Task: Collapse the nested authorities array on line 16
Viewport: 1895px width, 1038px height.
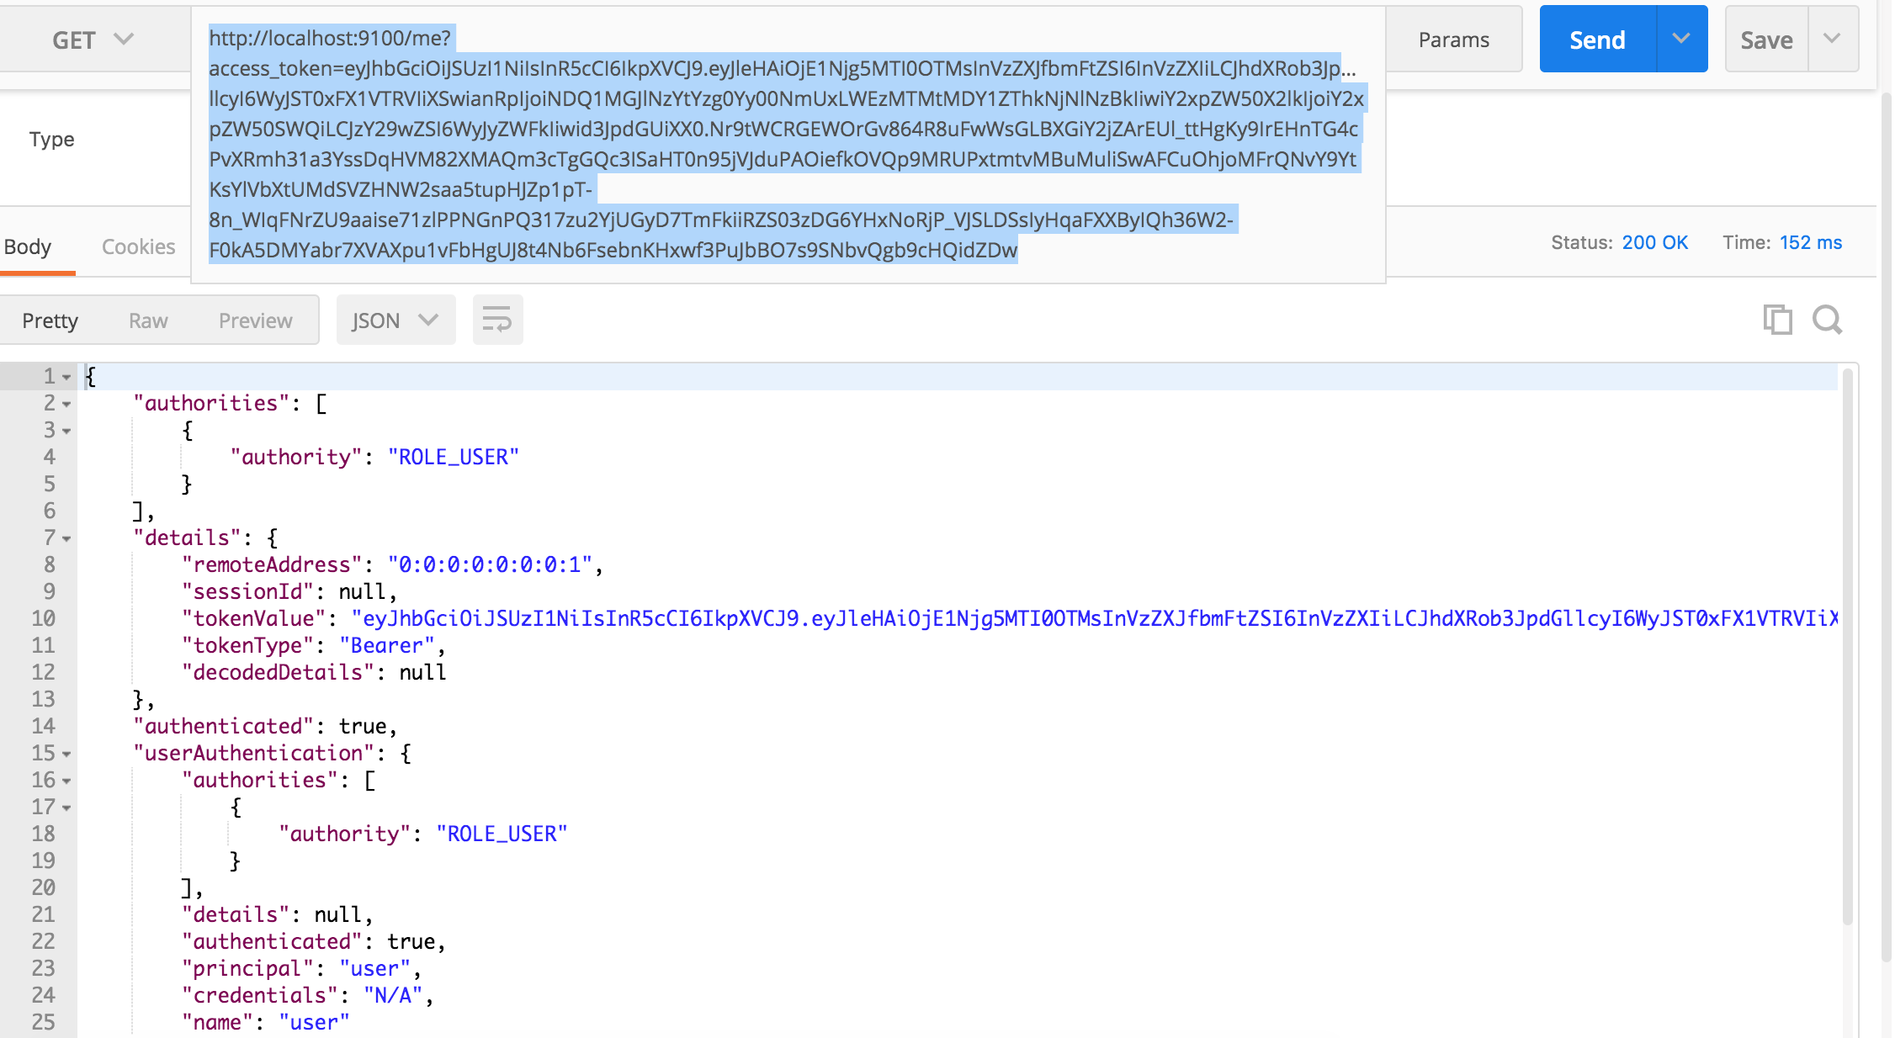Action: [66, 781]
